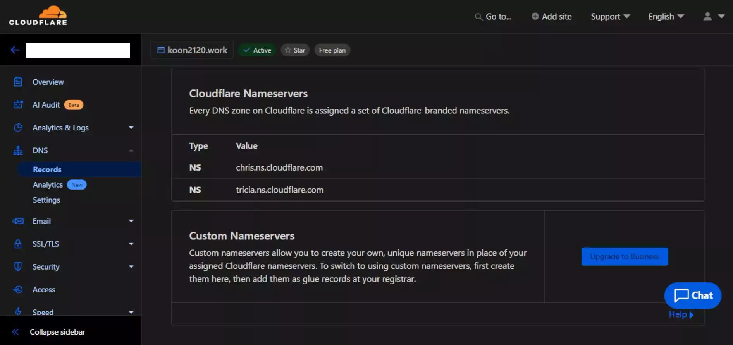Image resolution: width=733 pixels, height=345 pixels.
Task: Click the star icon in Star badge
Action: tap(288, 50)
